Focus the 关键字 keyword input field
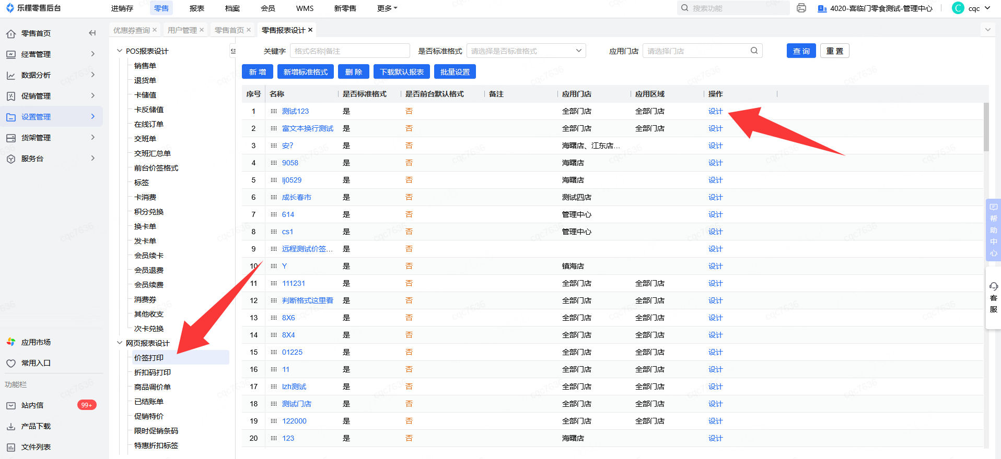1001x459 pixels. point(350,51)
